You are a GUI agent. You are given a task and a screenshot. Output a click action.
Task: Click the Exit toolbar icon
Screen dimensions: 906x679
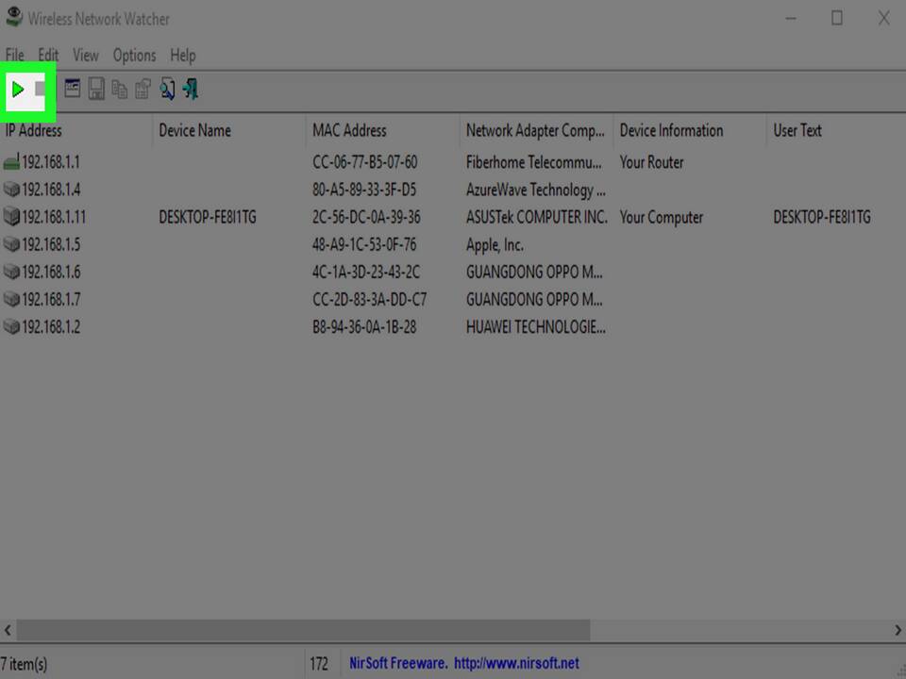(191, 89)
